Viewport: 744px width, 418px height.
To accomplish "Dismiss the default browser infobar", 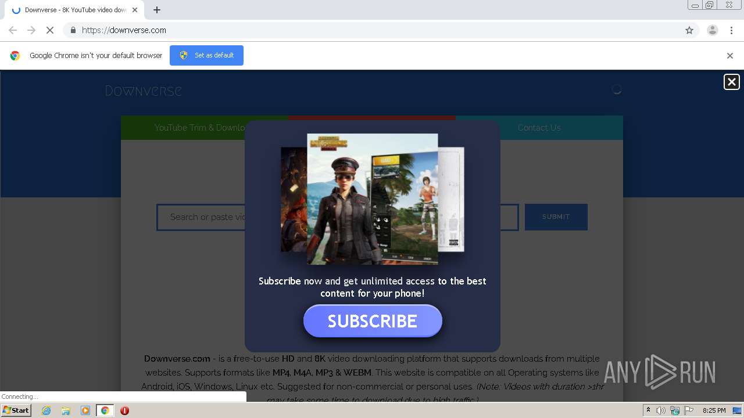I will (x=730, y=56).
